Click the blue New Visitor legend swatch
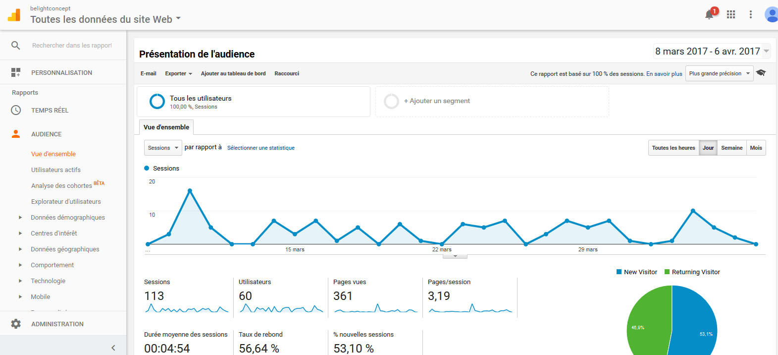 619,272
